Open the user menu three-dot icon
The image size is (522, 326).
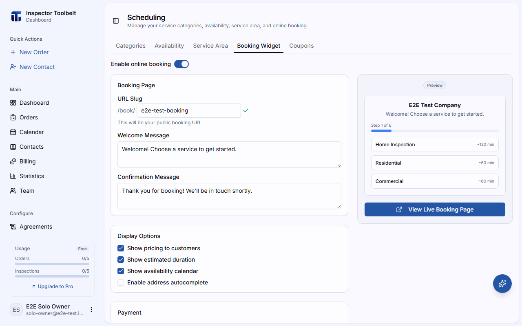pos(91,310)
